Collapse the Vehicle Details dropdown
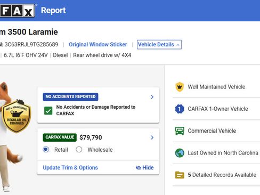This screenshot has width=260, height=195. pyautogui.click(x=159, y=45)
